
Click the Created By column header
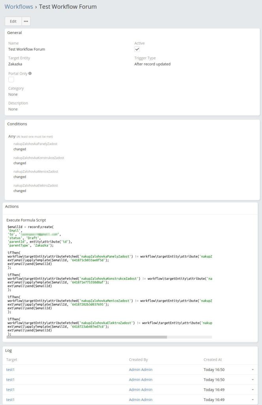pyautogui.click(x=138, y=359)
